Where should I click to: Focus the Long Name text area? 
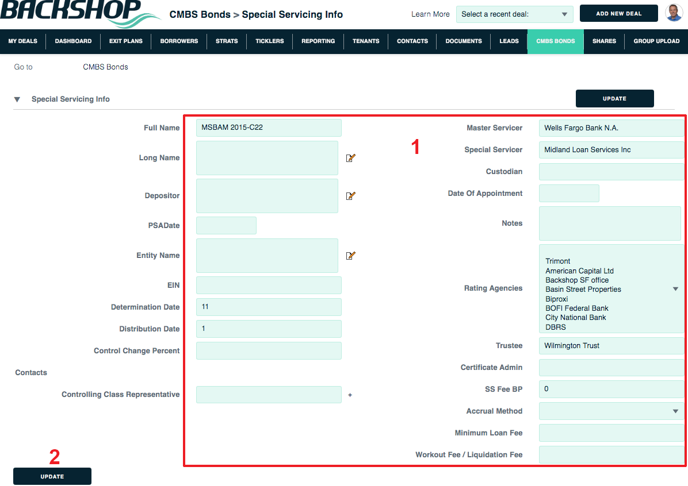pos(267,158)
